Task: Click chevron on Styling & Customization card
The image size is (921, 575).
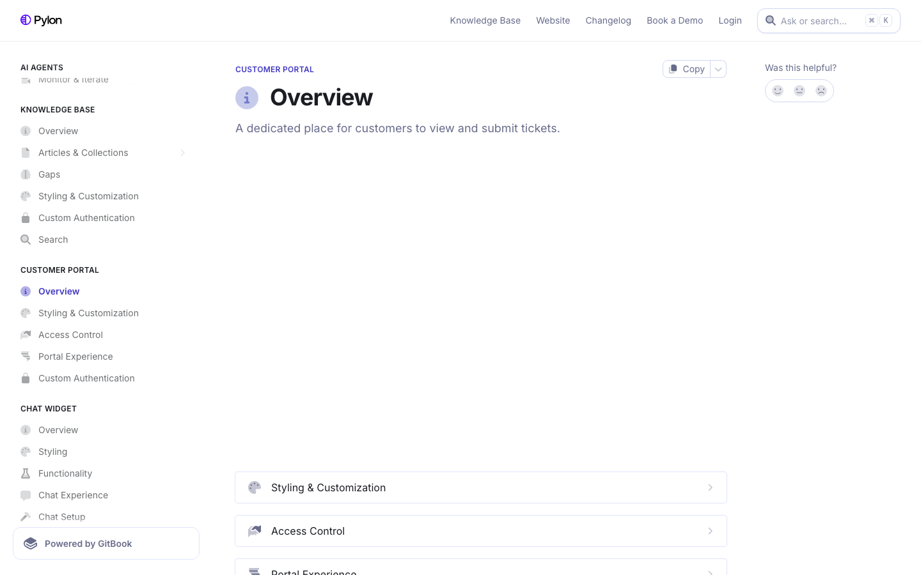Action: [x=710, y=487]
